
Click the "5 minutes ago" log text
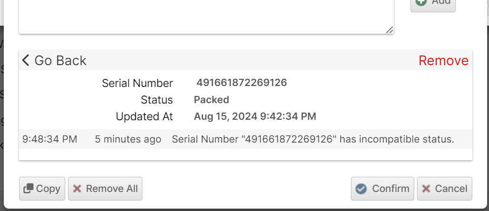128,139
